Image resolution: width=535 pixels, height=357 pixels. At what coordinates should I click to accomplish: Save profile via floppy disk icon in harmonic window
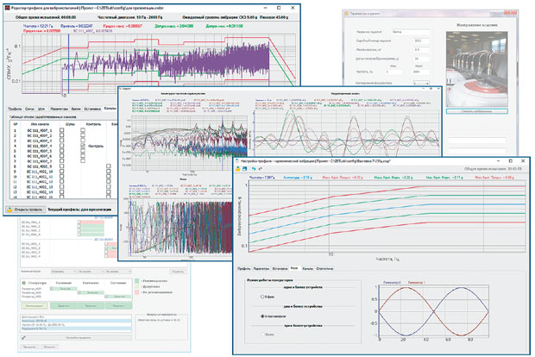click(x=245, y=169)
